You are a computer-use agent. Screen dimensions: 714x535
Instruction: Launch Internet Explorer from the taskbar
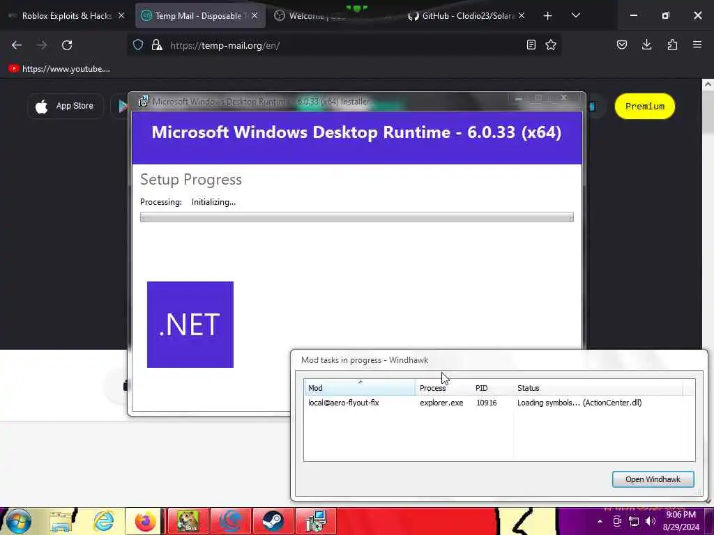[103, 521]
